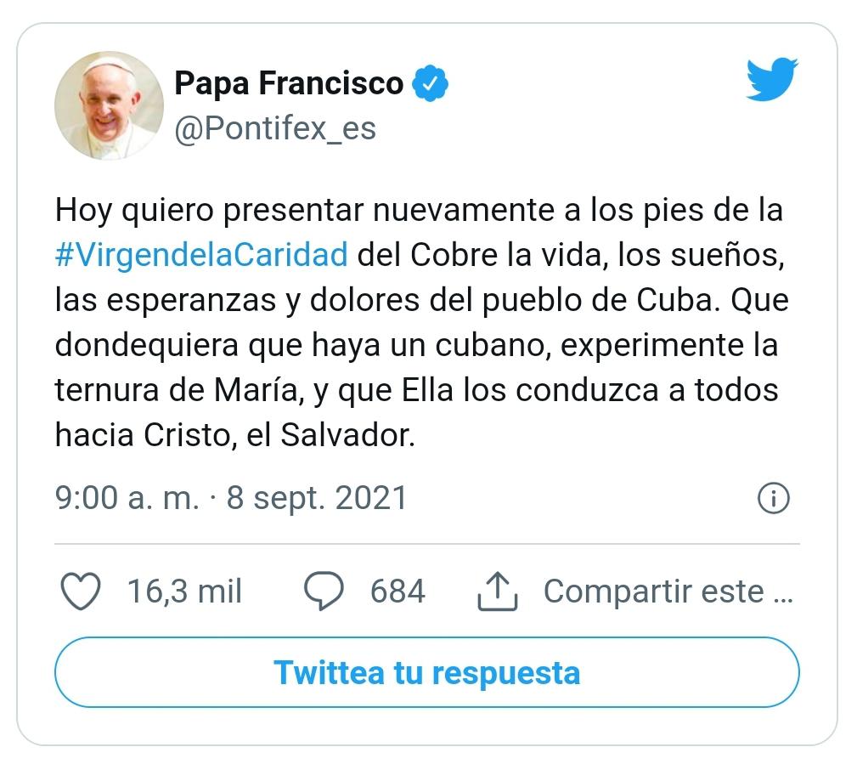Click the tweet text about Cuba

421,323
